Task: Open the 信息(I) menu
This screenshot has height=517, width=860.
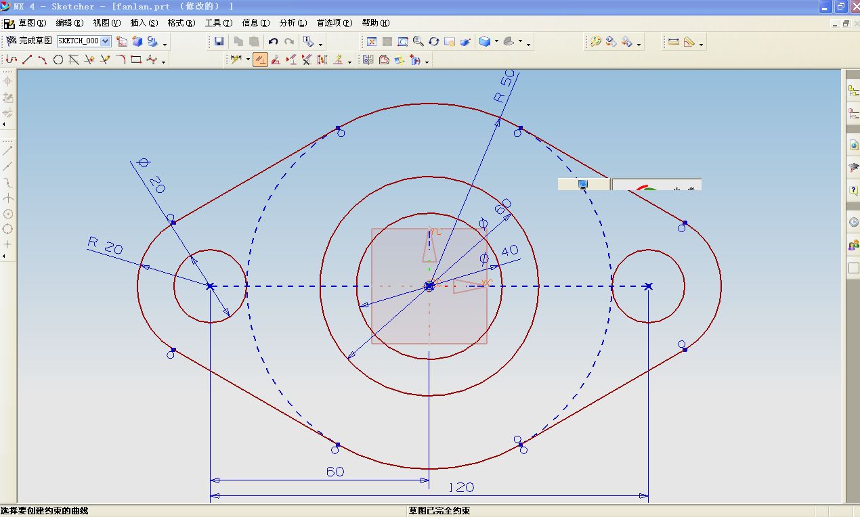Action: [255, 23]
